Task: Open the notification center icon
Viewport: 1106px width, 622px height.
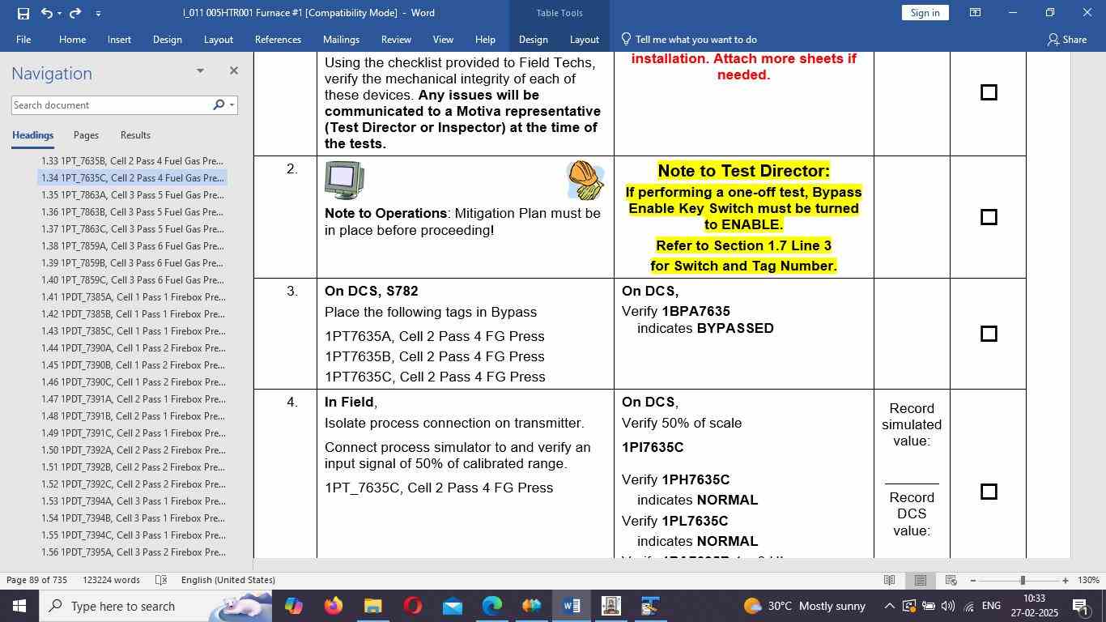Action: (x=1079, y=606)
